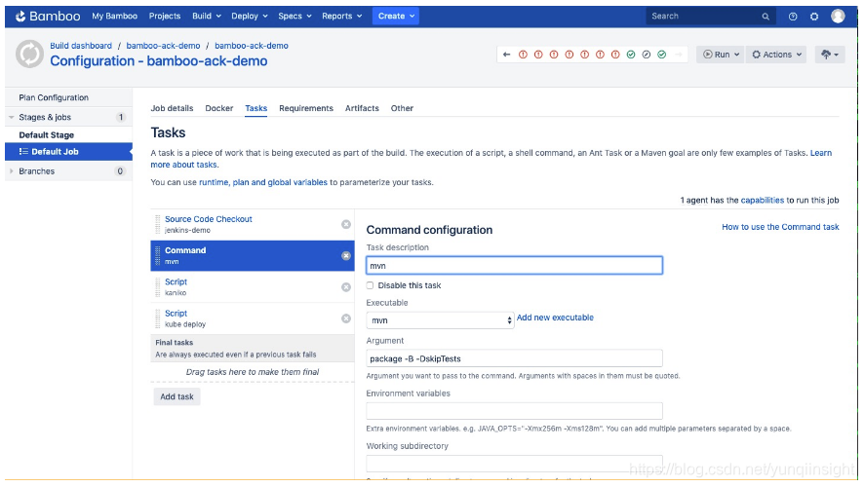Switch to the Requirements tab
Viewport: 864px width, 487px height.
[x=306, y=108]
